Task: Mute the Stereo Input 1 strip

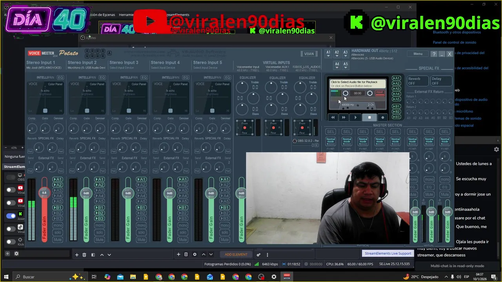Action: [x=58, y=240]
